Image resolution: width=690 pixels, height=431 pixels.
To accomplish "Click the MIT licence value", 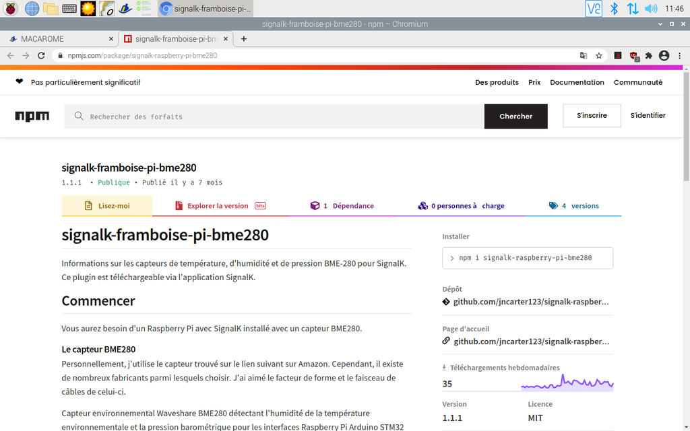I will click(x=535, y=418).
